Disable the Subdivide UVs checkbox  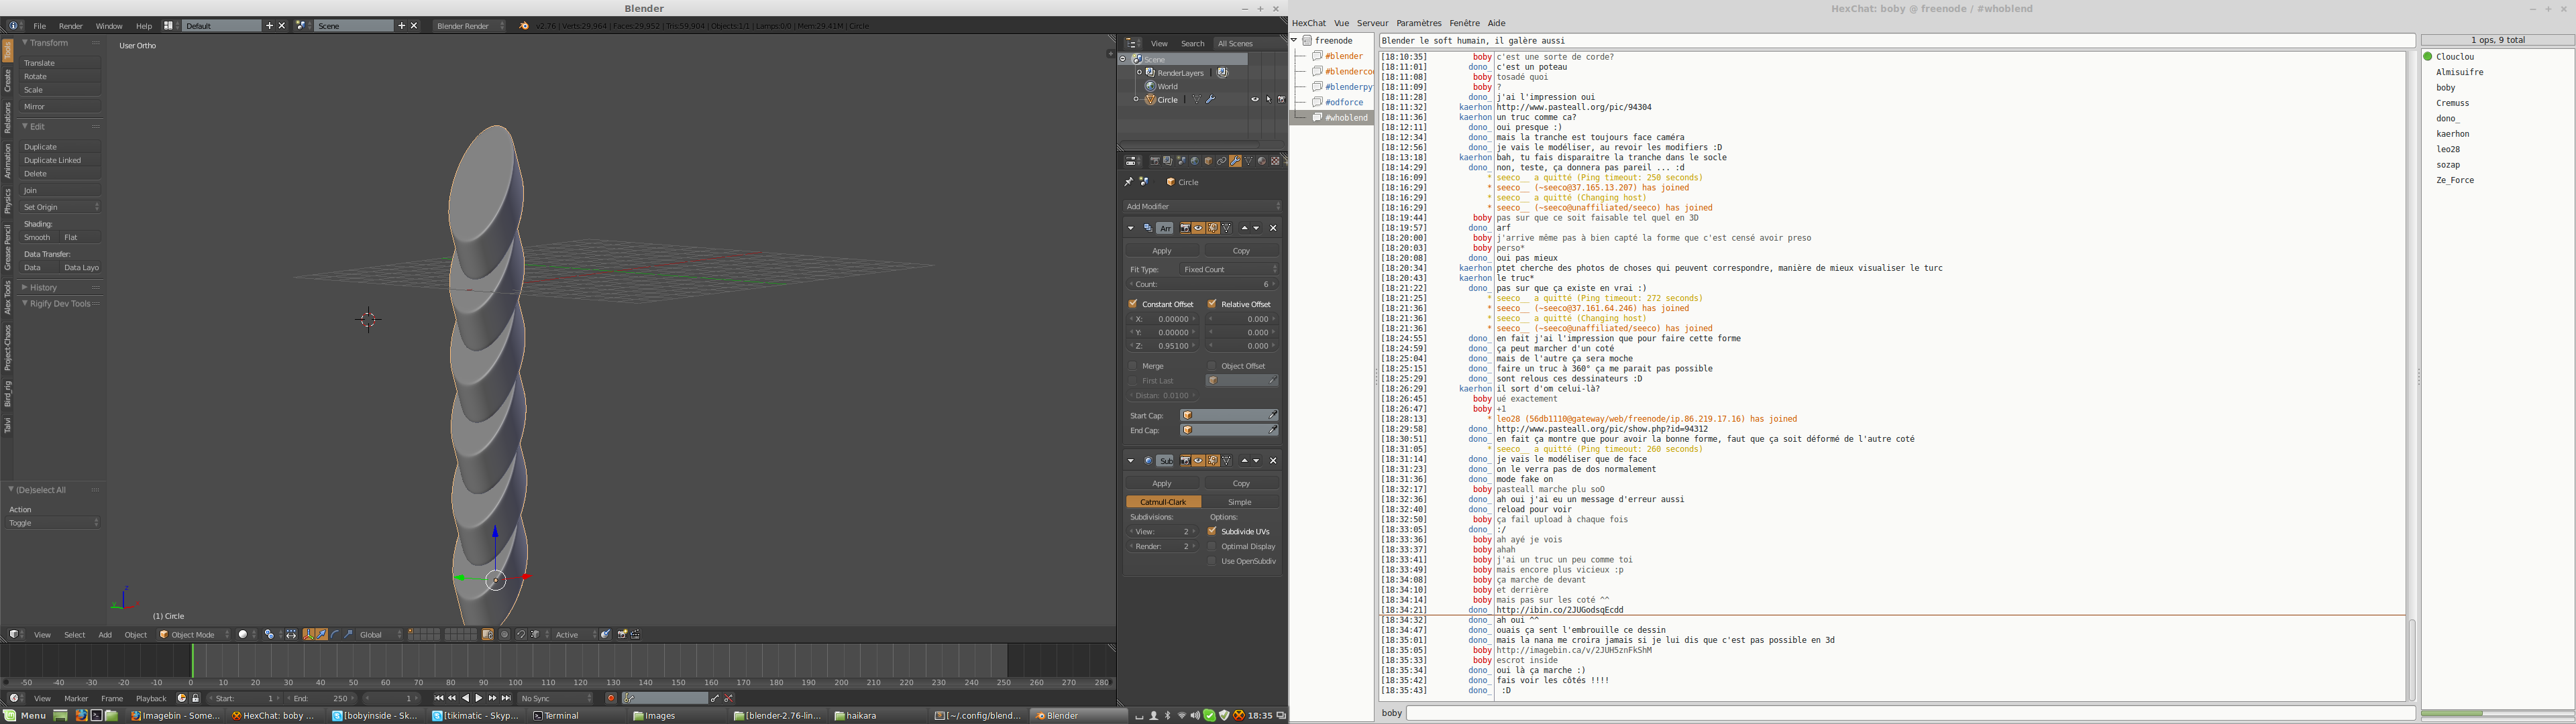coord(1212,531)
